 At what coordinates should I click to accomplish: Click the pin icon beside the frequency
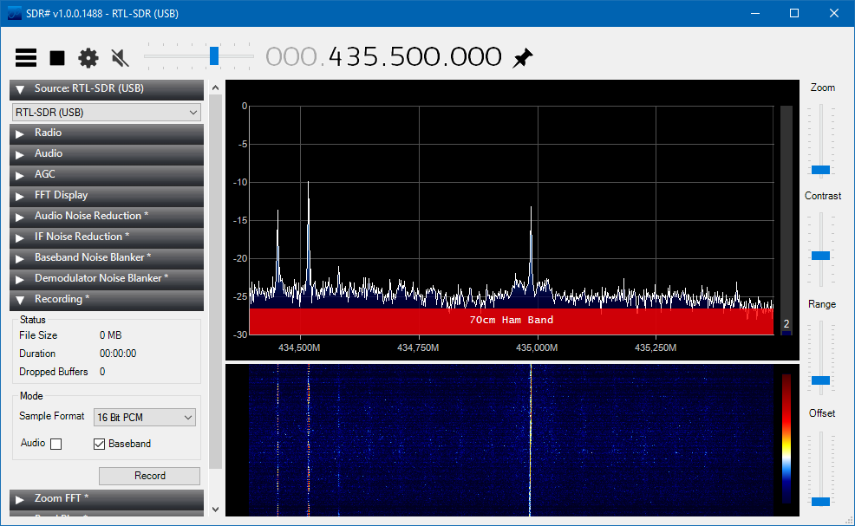point(522,58)
